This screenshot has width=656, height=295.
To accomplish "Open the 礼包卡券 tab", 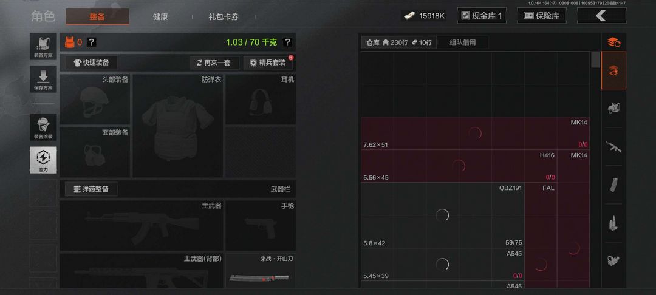I will click(224, 17).
